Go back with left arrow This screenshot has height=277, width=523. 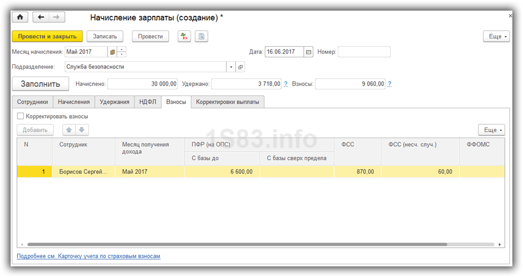tap(41, 17)
